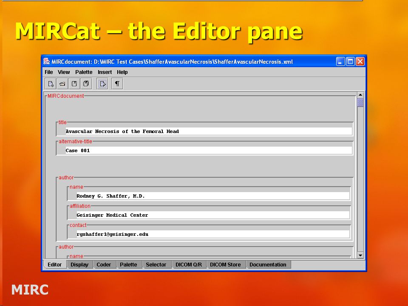Screen dimensions: 408x306
Task: Click the affiliation field 'Geisinger Medical Center'
Action: click(x=213, y=215)
